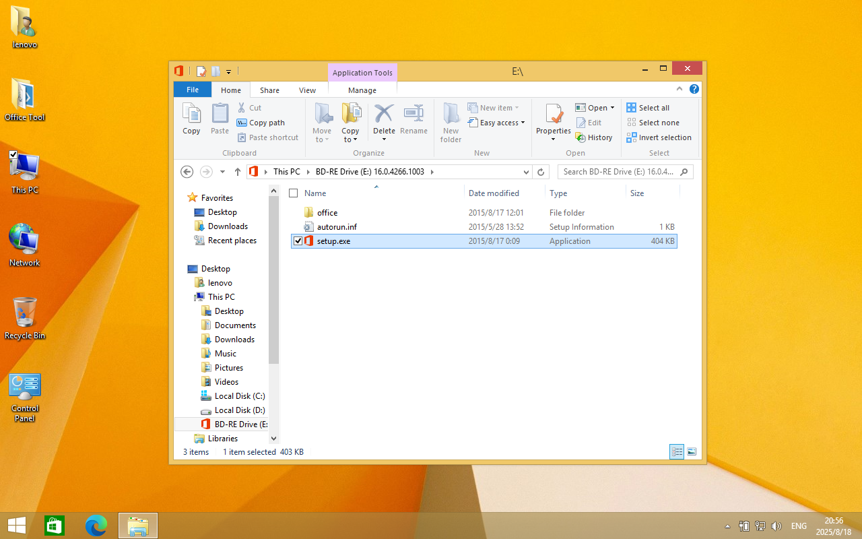Viewport: 862px width, 539px height.
Task: Expand the Easy access dropdown
Action: click(x=523, y=123)
